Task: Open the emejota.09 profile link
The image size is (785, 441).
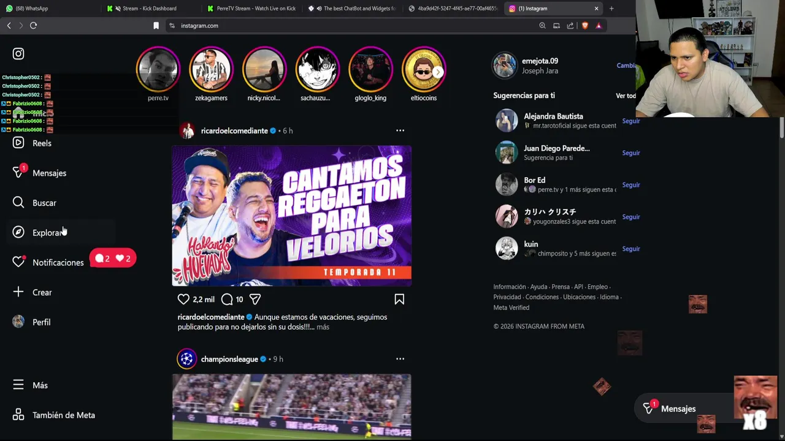Action: click(540, 61)
